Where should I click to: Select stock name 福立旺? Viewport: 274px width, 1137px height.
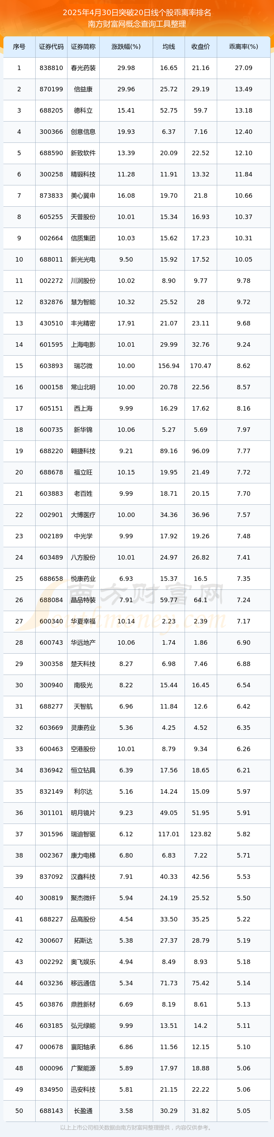83,472
